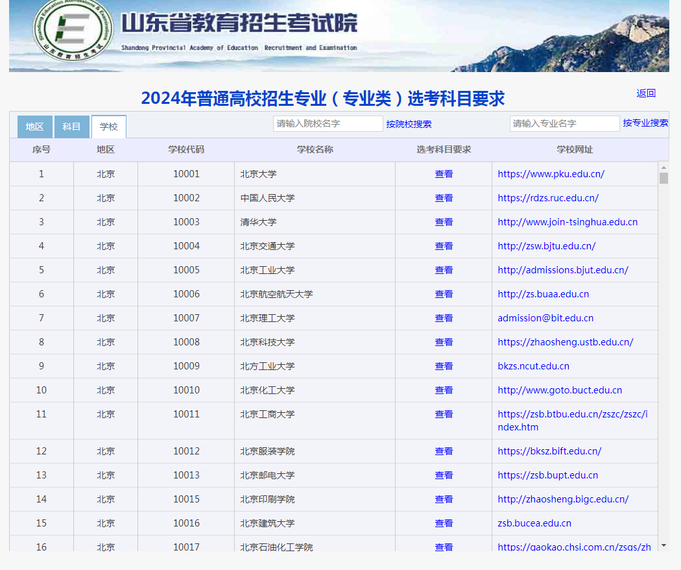This screenshot has width=681, height=570.
Task: Switch to the 地区 tab
Action: pos(34,127)
